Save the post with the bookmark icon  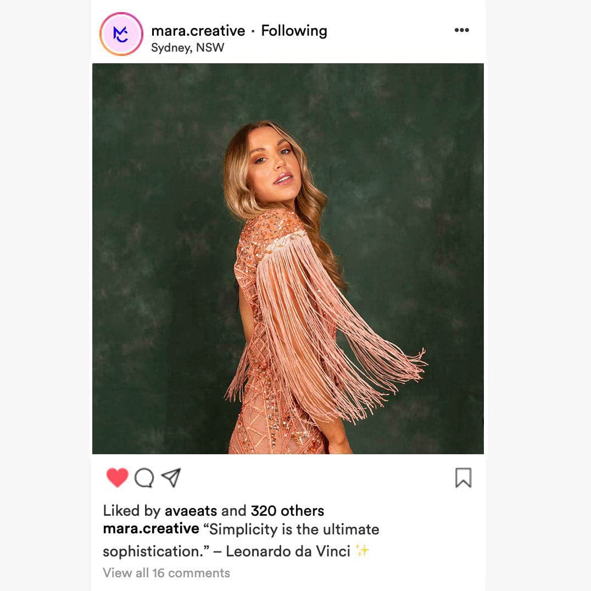463,478
